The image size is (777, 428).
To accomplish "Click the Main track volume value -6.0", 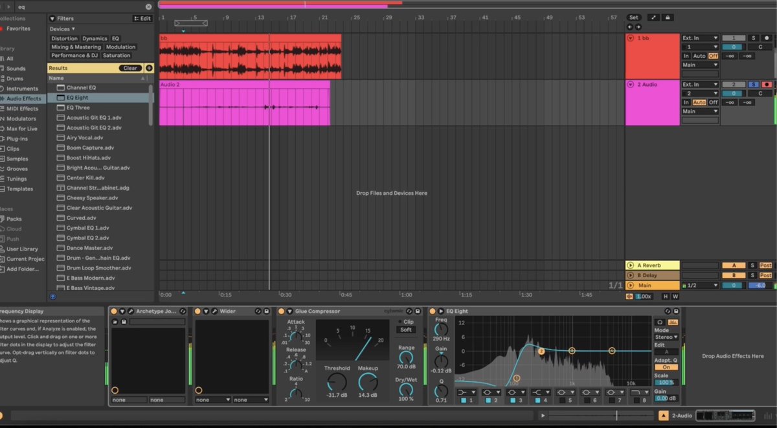I will [x=759, y=286].
